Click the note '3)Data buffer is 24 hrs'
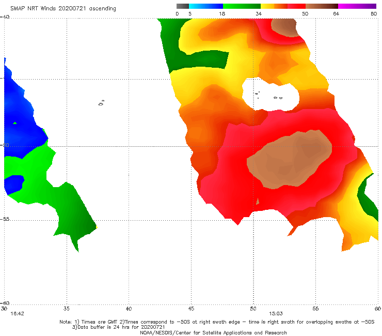Image resolution: width=382 pixels, height=336 pixels. pyautogui.click(x=119, y=327)
